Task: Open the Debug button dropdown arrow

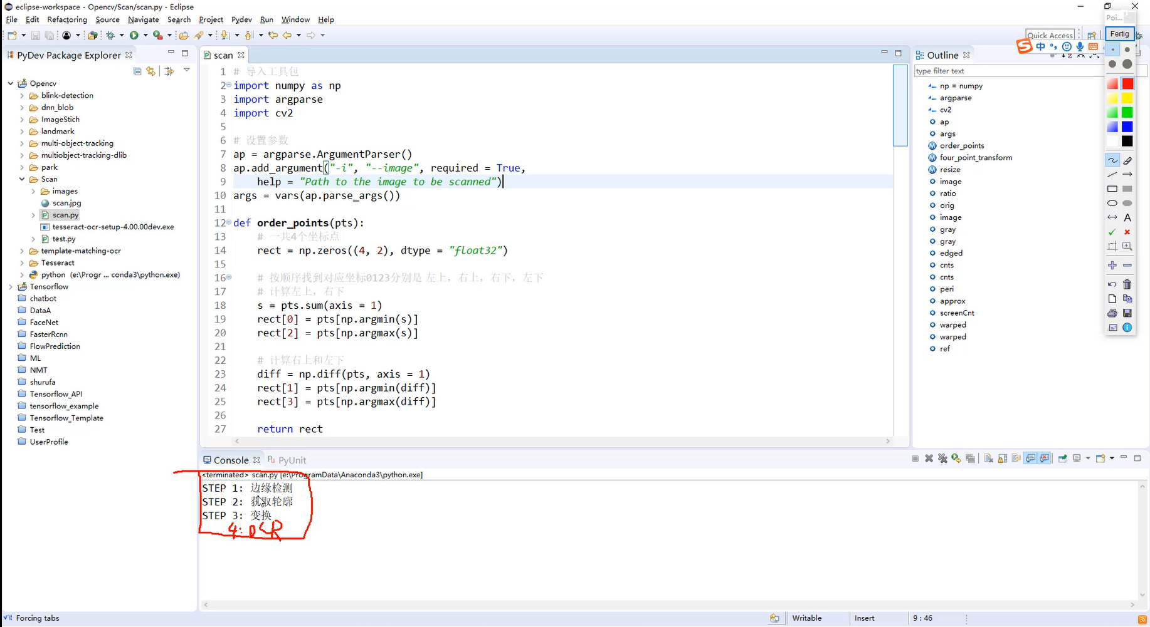Action: pos(122,36)
